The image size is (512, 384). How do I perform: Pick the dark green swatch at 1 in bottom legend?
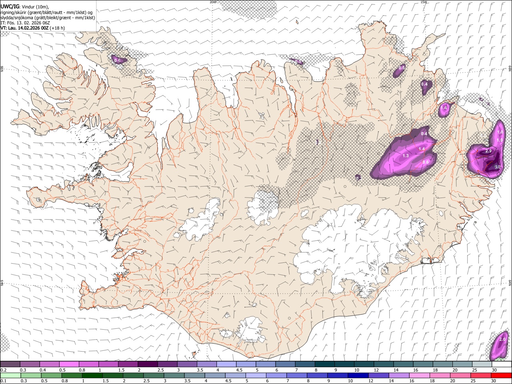[92, 375]
